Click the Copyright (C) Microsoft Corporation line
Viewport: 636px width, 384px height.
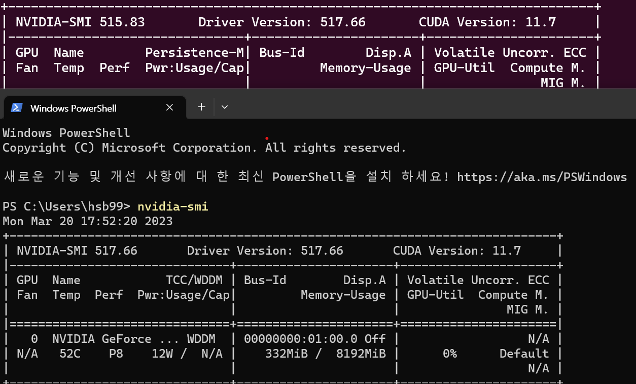204,148
